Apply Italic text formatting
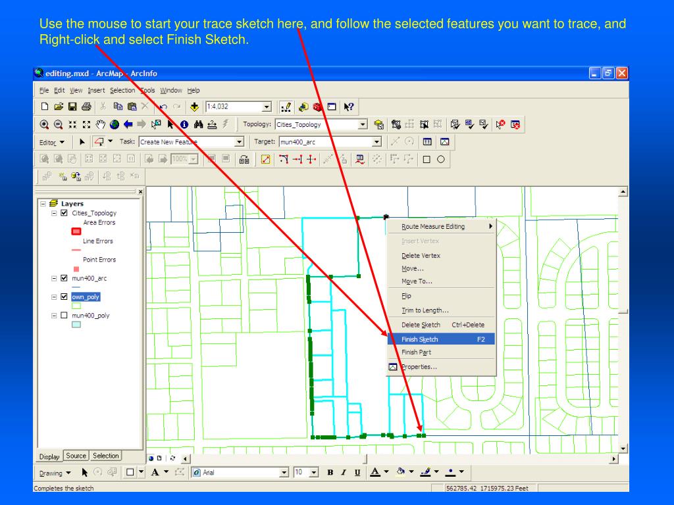Screen dimensions: 674x505 [344, 472]
